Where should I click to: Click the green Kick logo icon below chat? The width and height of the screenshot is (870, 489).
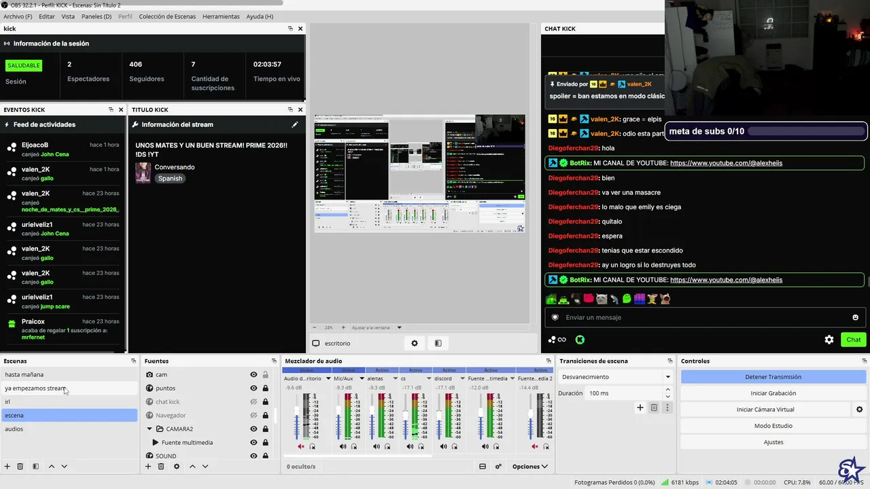(580, 340)
